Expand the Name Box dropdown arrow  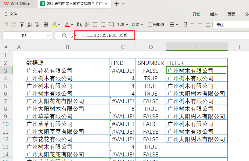(49, 36)
